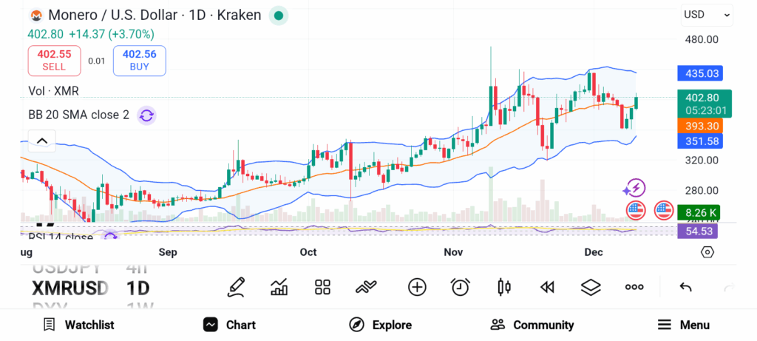Screen dimensions: 757x341
Task: Click the undo arrow
Action: pos(685,287)
